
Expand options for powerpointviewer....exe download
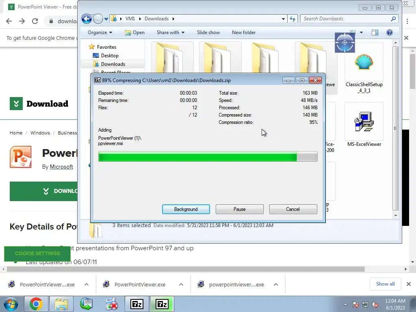pyautogui.click(x=276, y=284)
